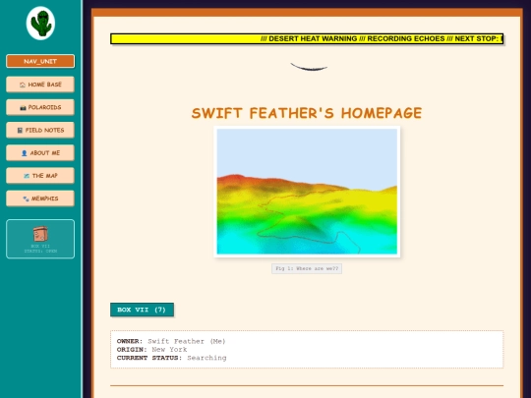531x398 pixels.
Task: Click the BOX VII (7) label
Action: pyautogui.click(x=142, y=310)
